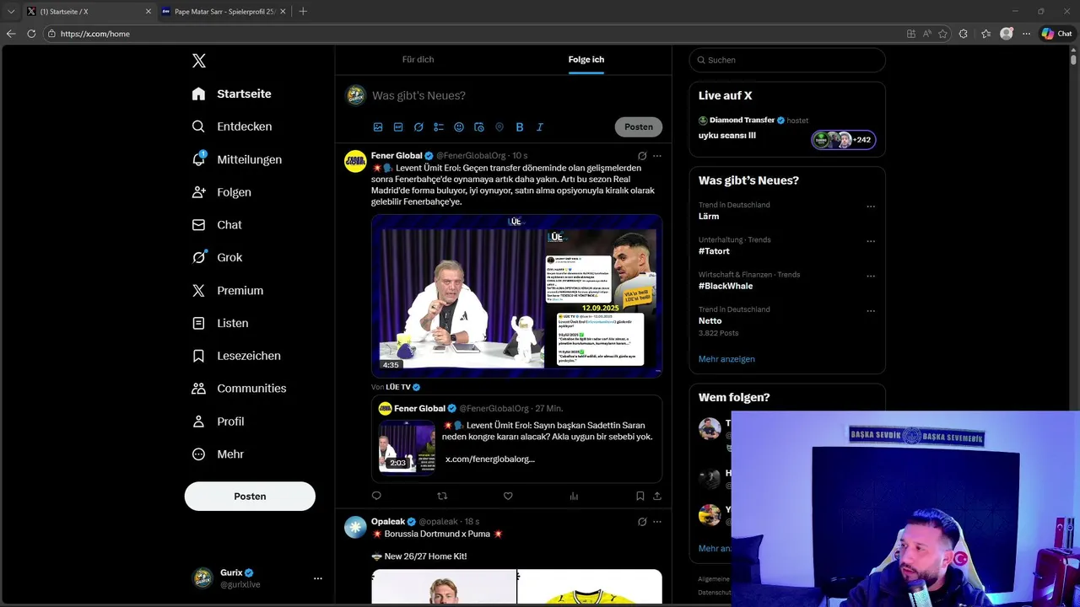Click large Posten button in sidebar
Viewport: 1080px width, 607px height.
[250, 497]
